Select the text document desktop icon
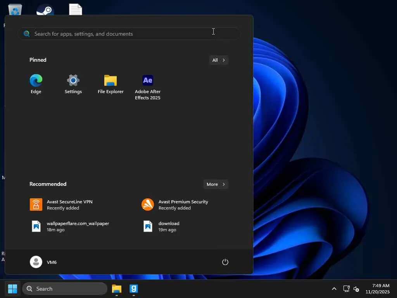This screenshot has width=397, height=298. coord(76,9)
